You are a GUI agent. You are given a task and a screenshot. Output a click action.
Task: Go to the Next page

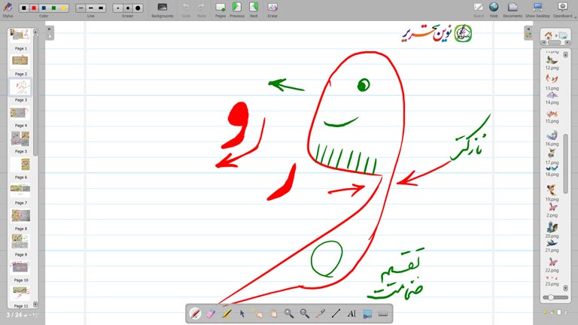(x=254, y=8)
